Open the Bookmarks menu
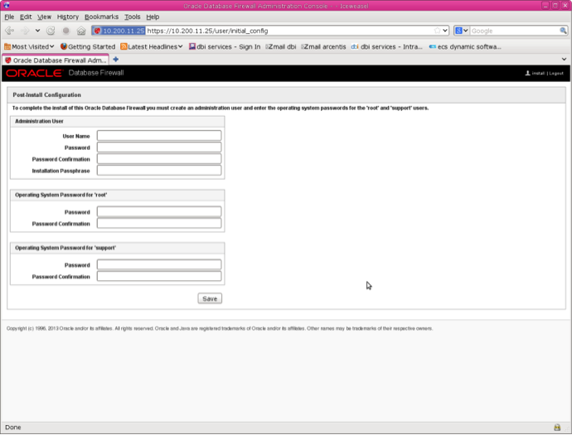Image resolution: width=572 pixels, height=435 pixels. pos(101,17)
